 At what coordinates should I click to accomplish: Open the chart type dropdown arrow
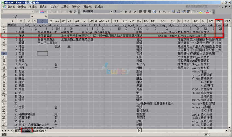click(45, 12)
